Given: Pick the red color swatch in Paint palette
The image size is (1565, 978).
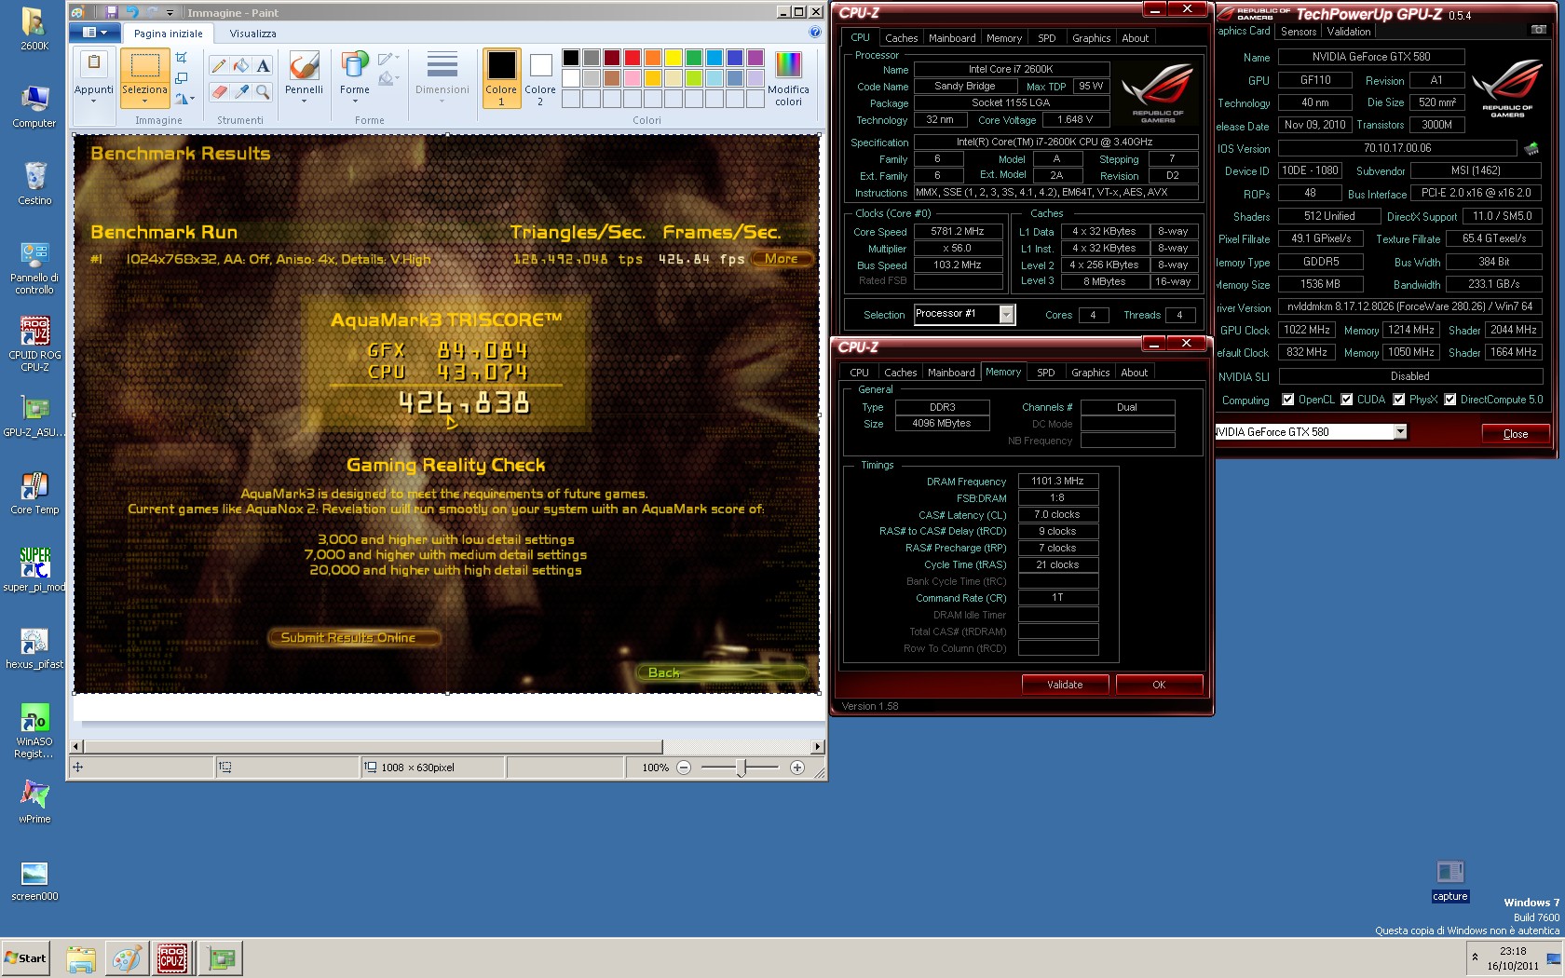Looking at the screenshot, I should tap(633, 58).
